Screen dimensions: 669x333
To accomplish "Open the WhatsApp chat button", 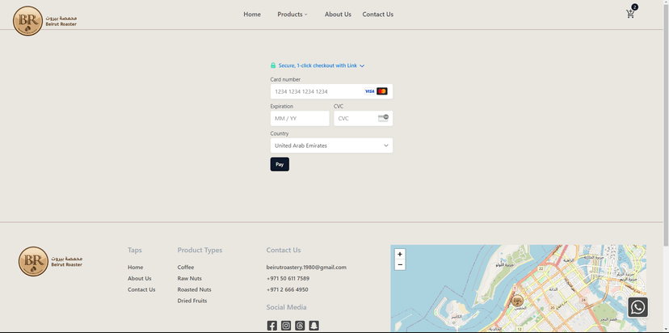I will [x=638, y=307].
